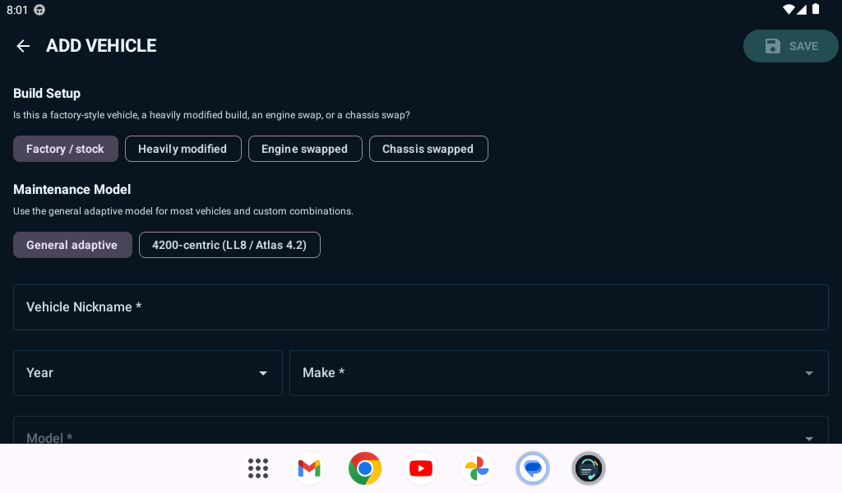Viewport: 842px width, 493px height.
Task: Launch Chrome from the taskbar
Action: point(365,468)
